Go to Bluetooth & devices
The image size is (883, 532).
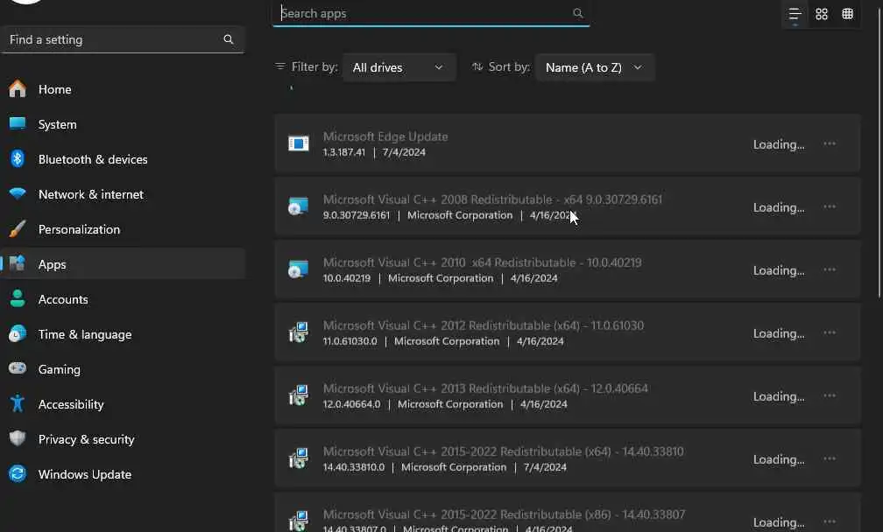coord(123,159)
